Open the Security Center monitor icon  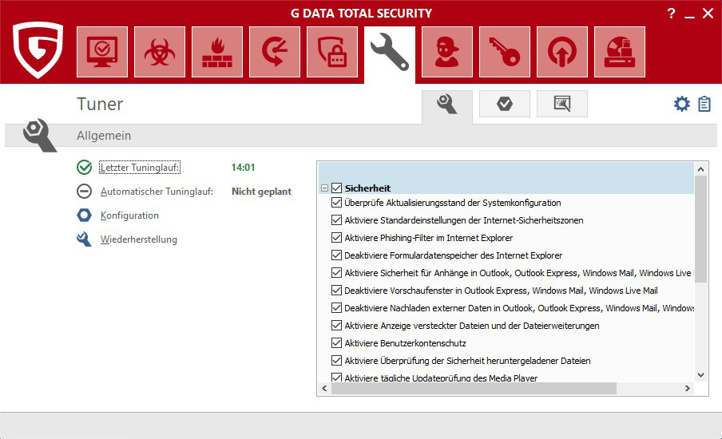coord(102,52)
